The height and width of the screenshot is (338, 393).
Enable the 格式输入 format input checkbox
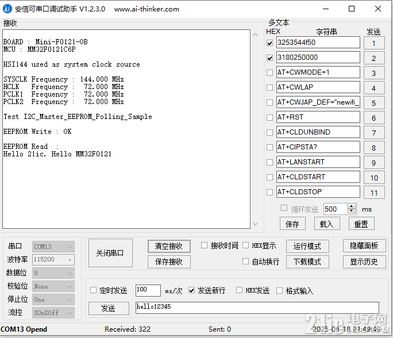pyautogui.click(x=279, y=291)
